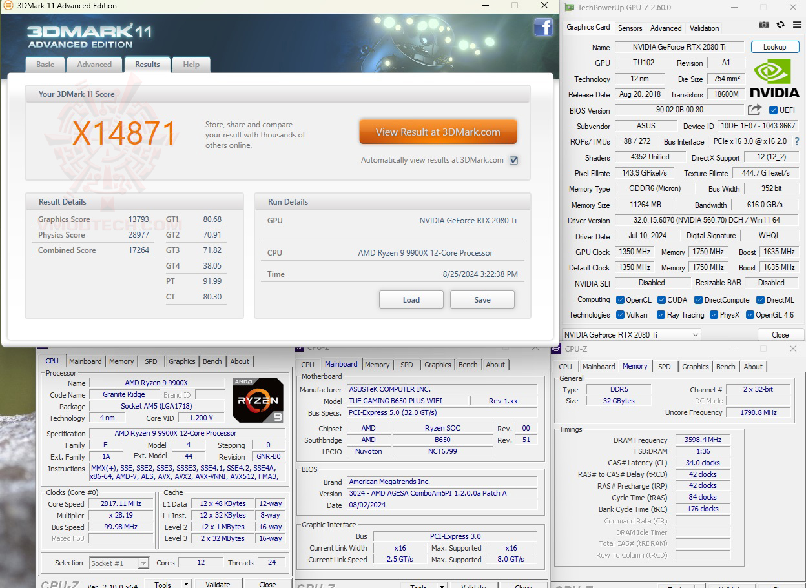The image size is (806, 588).
Task: Capture a screenshot with GPU-Z's camera icon
Action: click(764, 24)
